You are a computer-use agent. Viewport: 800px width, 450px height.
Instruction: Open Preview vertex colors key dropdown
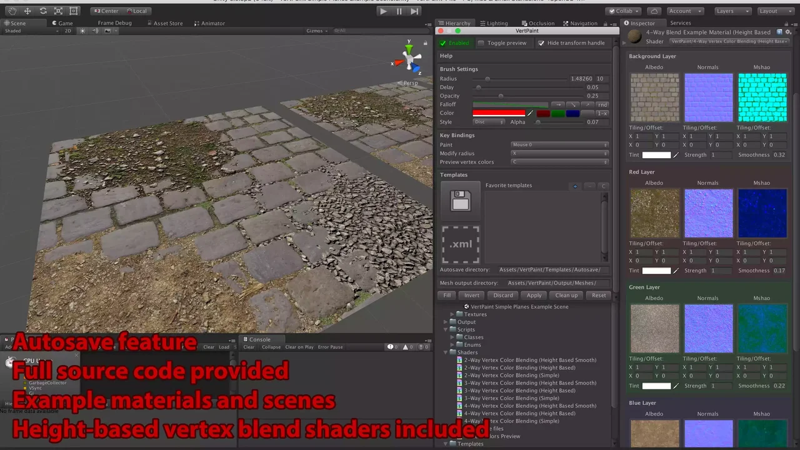(x=560, y=162)
